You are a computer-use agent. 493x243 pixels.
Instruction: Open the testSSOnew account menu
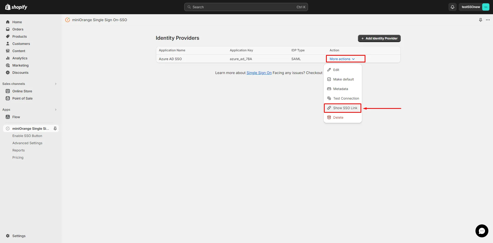pos(474,7)
